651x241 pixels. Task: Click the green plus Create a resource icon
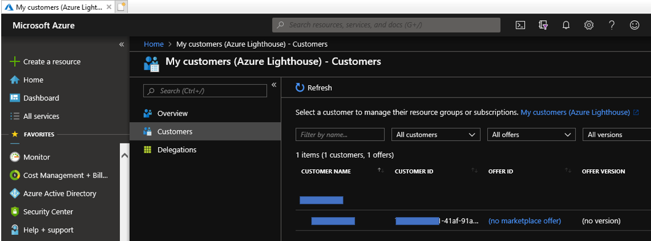(x=15, y=62)
